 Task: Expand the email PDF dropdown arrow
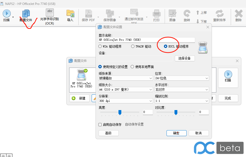click(147, 17)
